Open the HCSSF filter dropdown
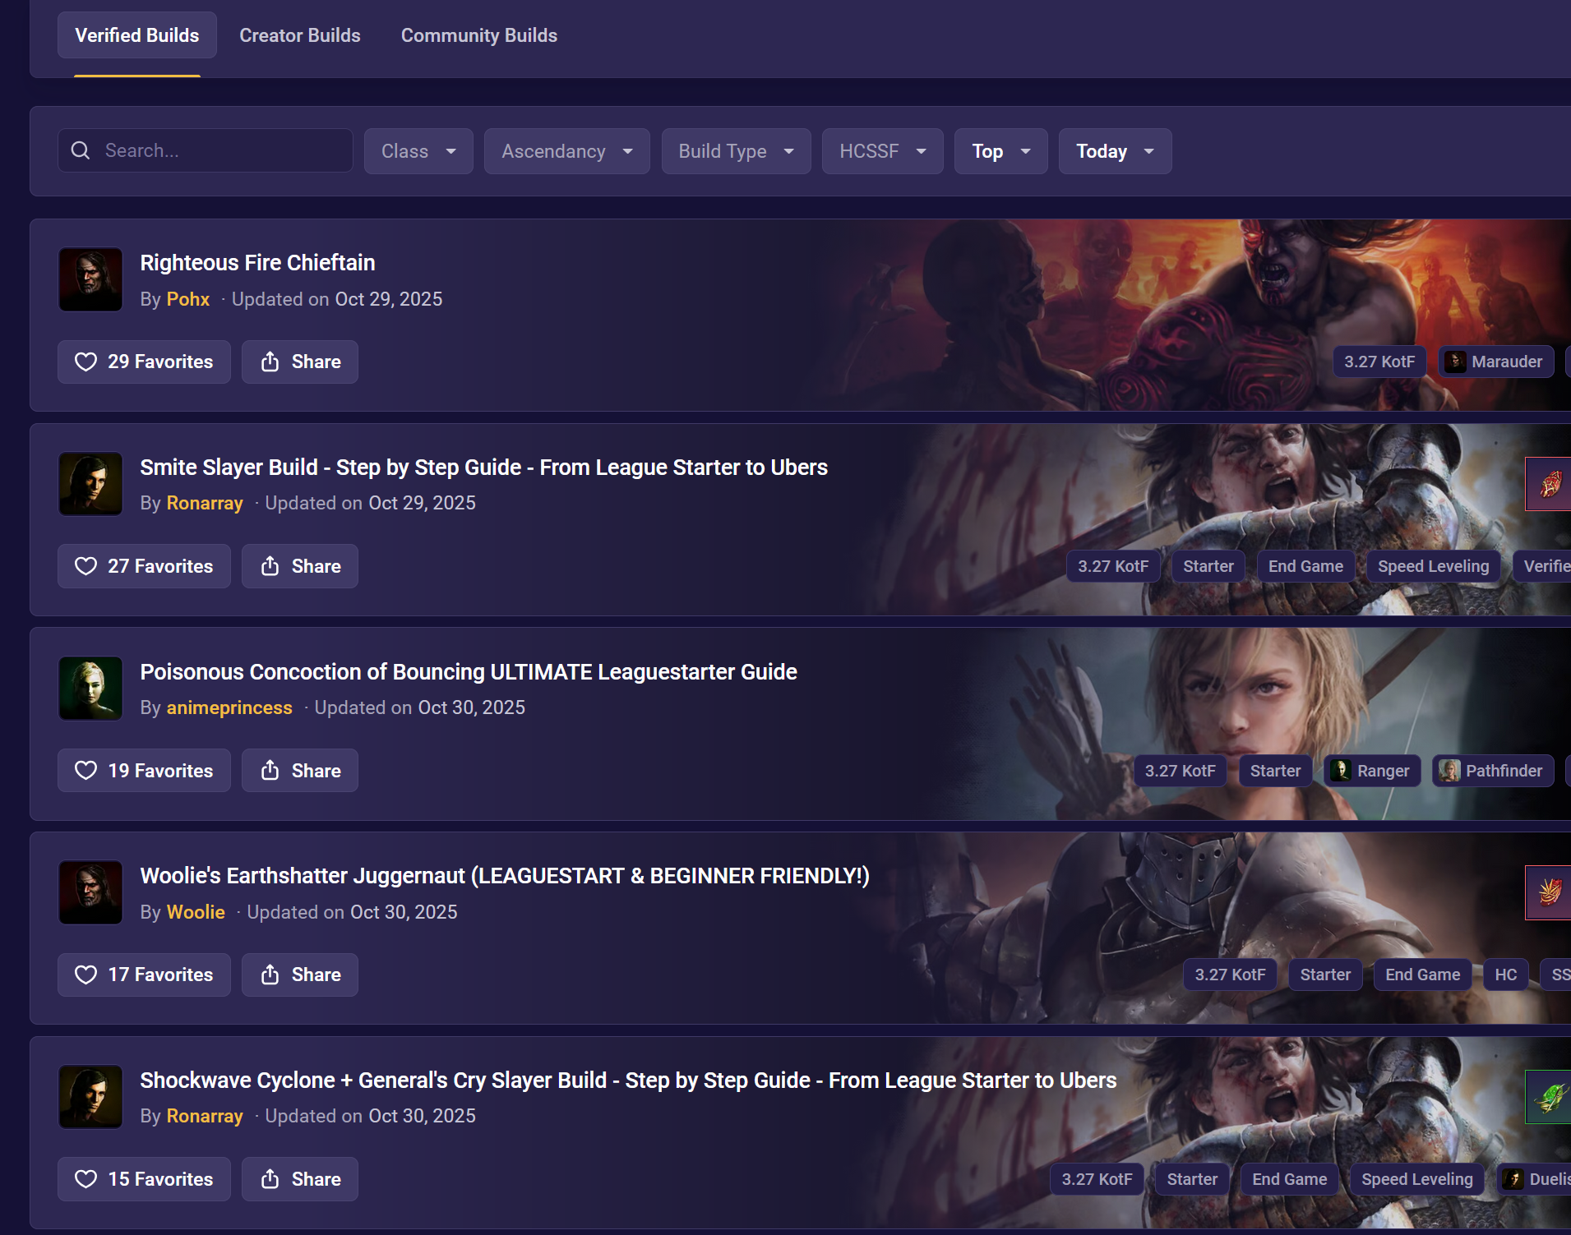This screenshot has height=1235, width=1571. click(x=883, y=151)
